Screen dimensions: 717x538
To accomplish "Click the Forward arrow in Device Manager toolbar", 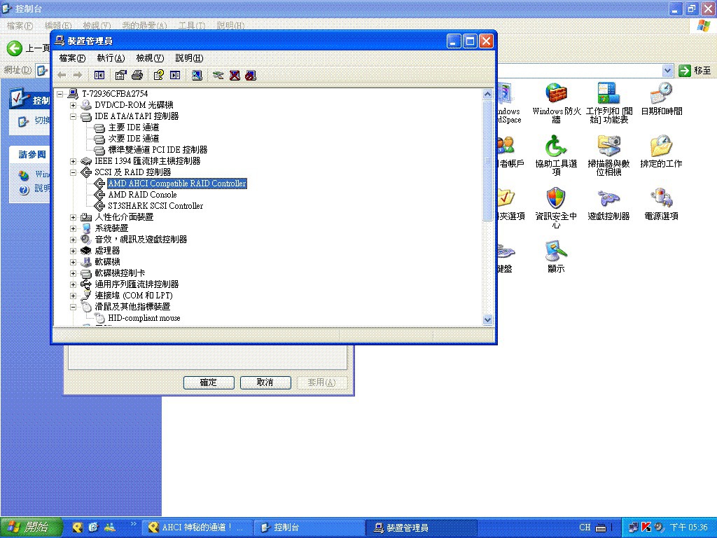I will click(x=78, y=75).
